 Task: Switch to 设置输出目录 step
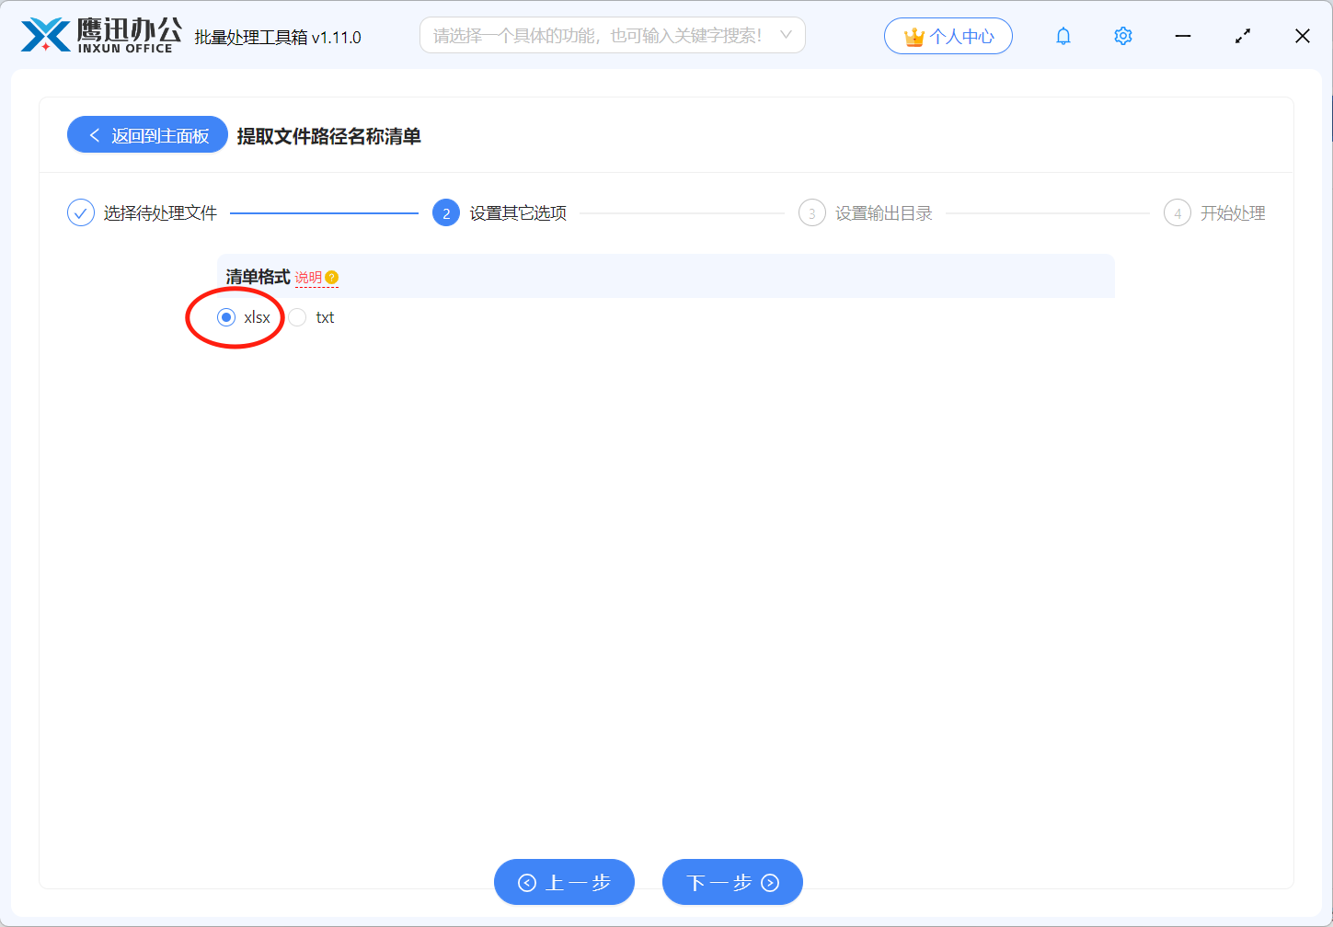tap(883, 213)
